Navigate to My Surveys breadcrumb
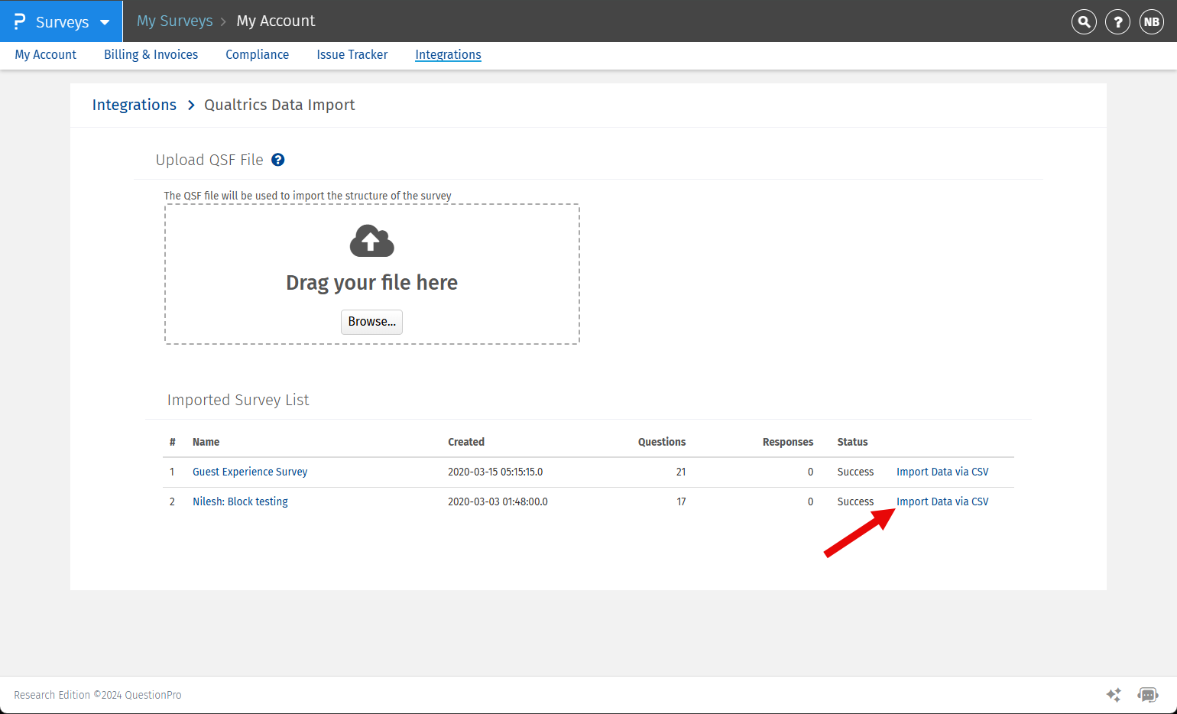Image resolution: width=1177 pixels, height=714 pixels. pos(174,21)
